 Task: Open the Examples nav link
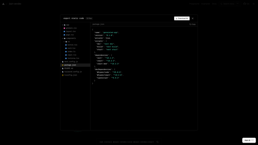pyautogui.click(x=206, y=4)
